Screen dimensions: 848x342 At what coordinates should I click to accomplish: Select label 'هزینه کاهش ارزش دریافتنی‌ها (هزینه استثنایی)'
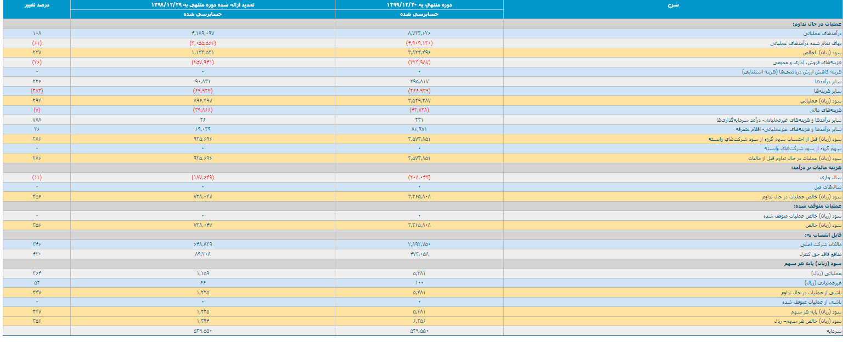(792, 72)
